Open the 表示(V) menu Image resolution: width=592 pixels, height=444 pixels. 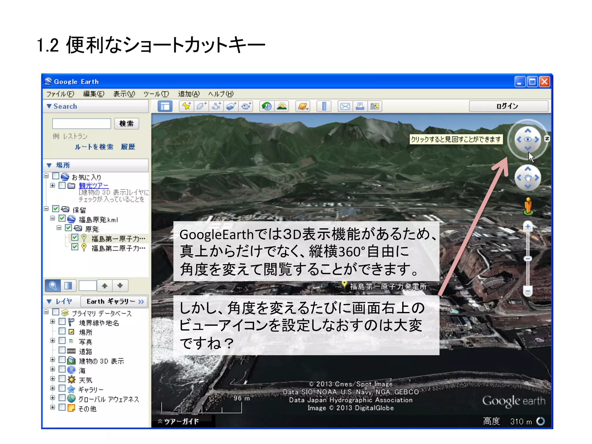[124, 94]
